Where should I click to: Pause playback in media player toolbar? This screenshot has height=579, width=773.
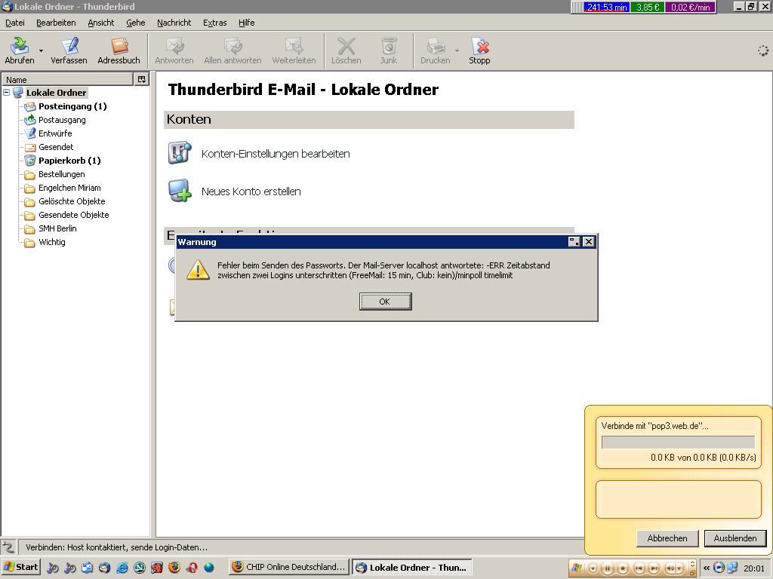(x=608, y=568)
